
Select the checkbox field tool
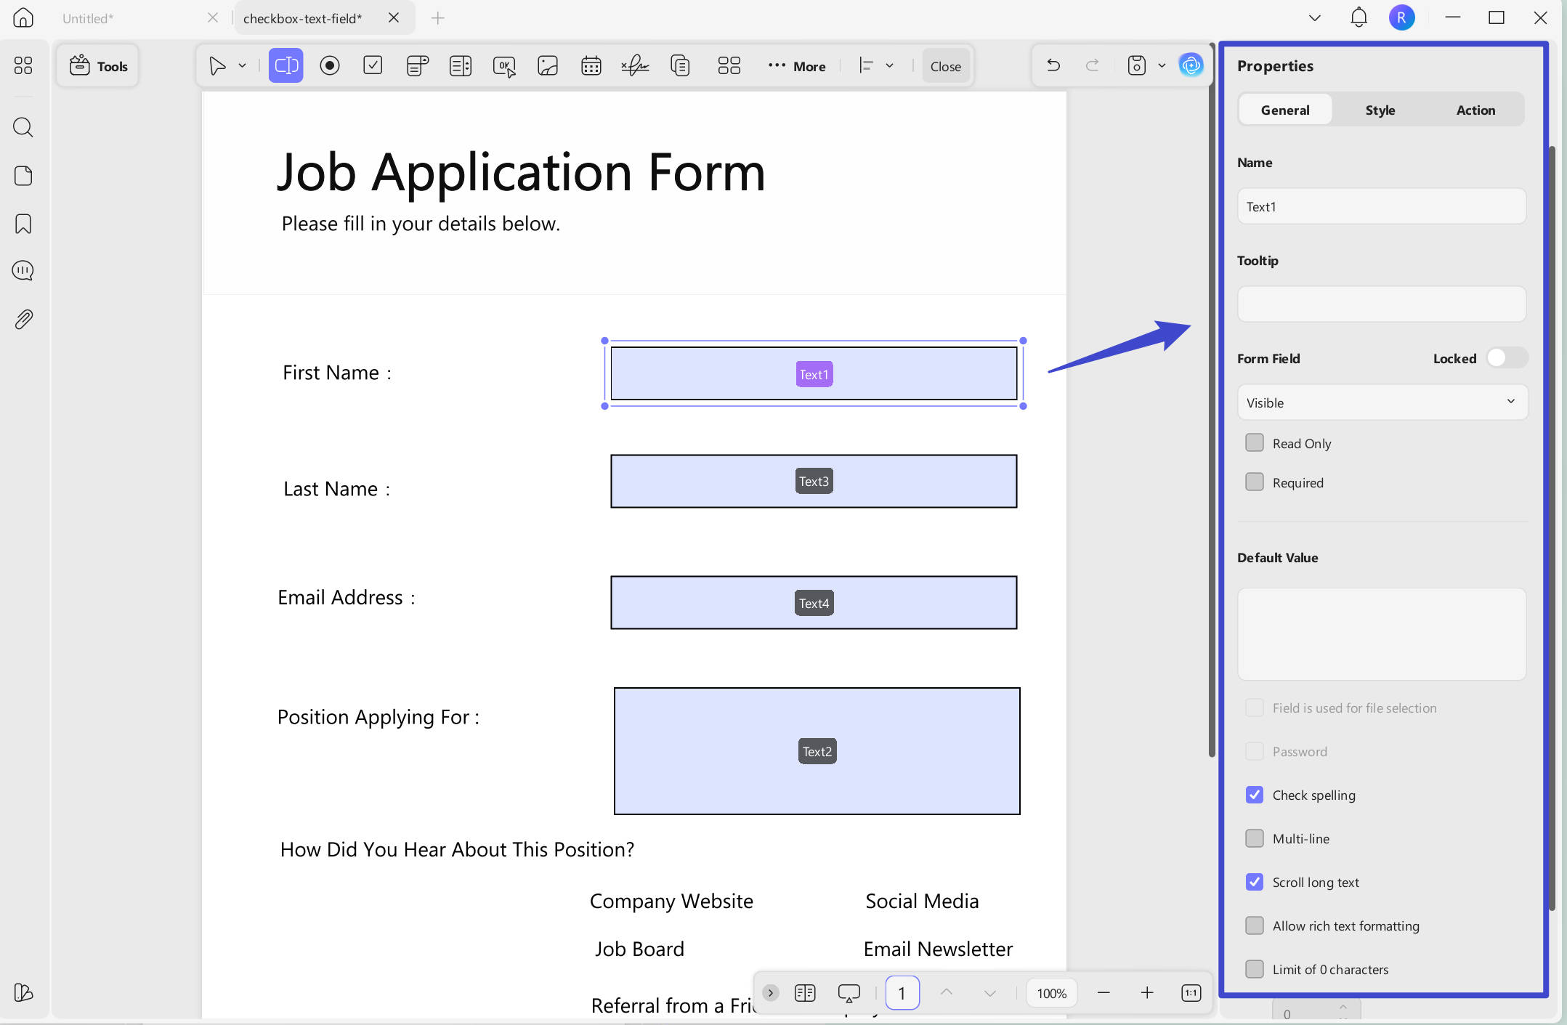(373, 66)
